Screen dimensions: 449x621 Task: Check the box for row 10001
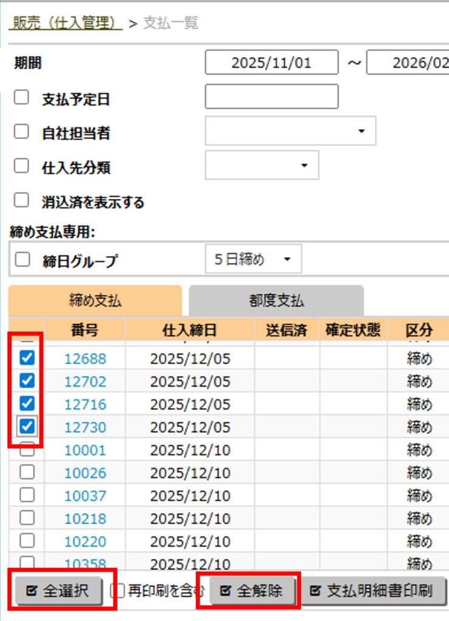[27, 449]
